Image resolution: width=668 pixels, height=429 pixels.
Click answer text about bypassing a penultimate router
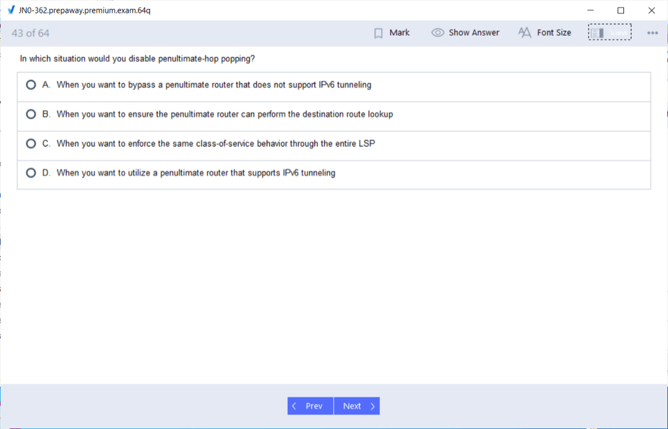214,85
